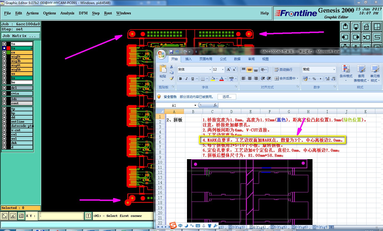Select the 4(fig4) sheet tab

(x=258, y=227)
